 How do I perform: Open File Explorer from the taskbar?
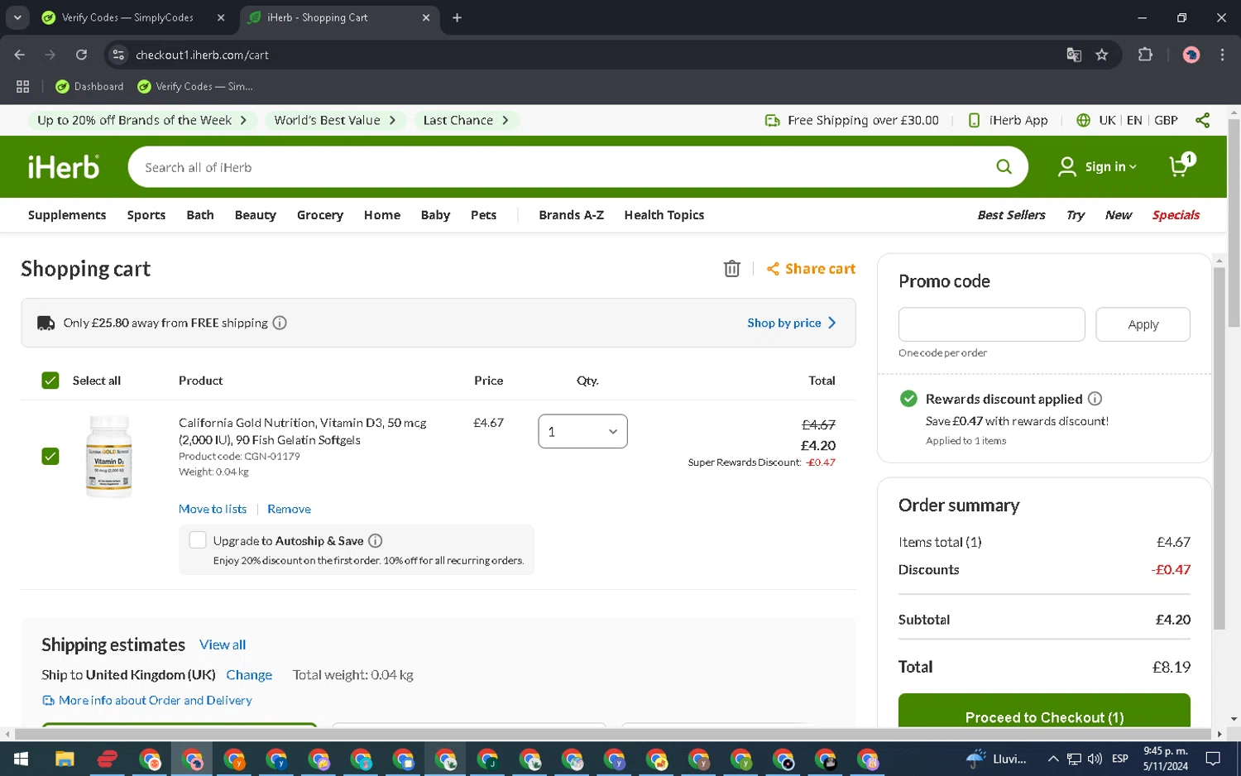tap(65, 759)
